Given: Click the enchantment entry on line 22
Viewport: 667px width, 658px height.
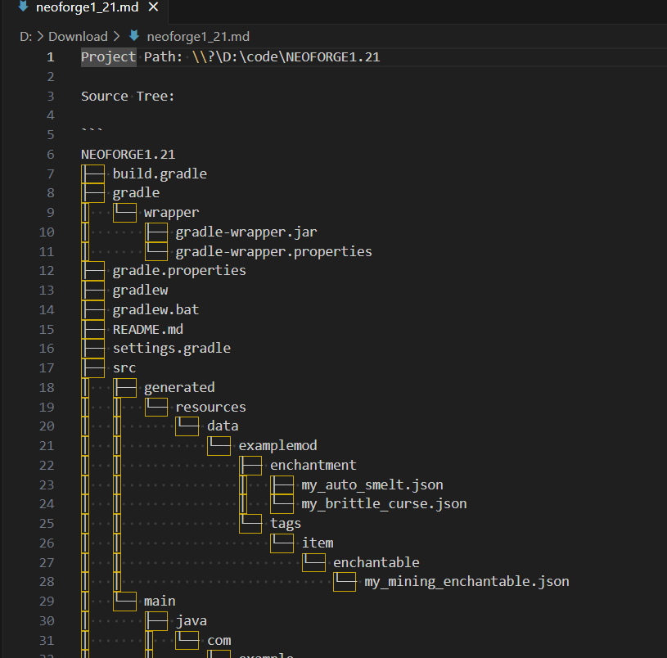Looking at the screenshot, I should 313,466.
